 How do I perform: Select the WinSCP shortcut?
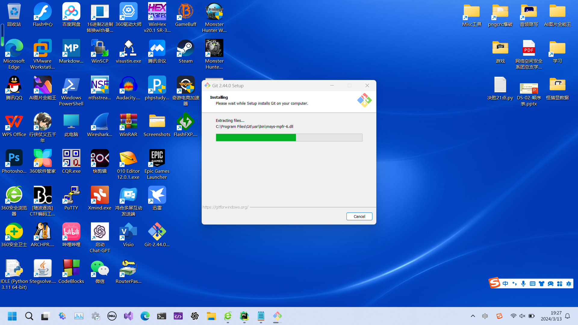100,52
